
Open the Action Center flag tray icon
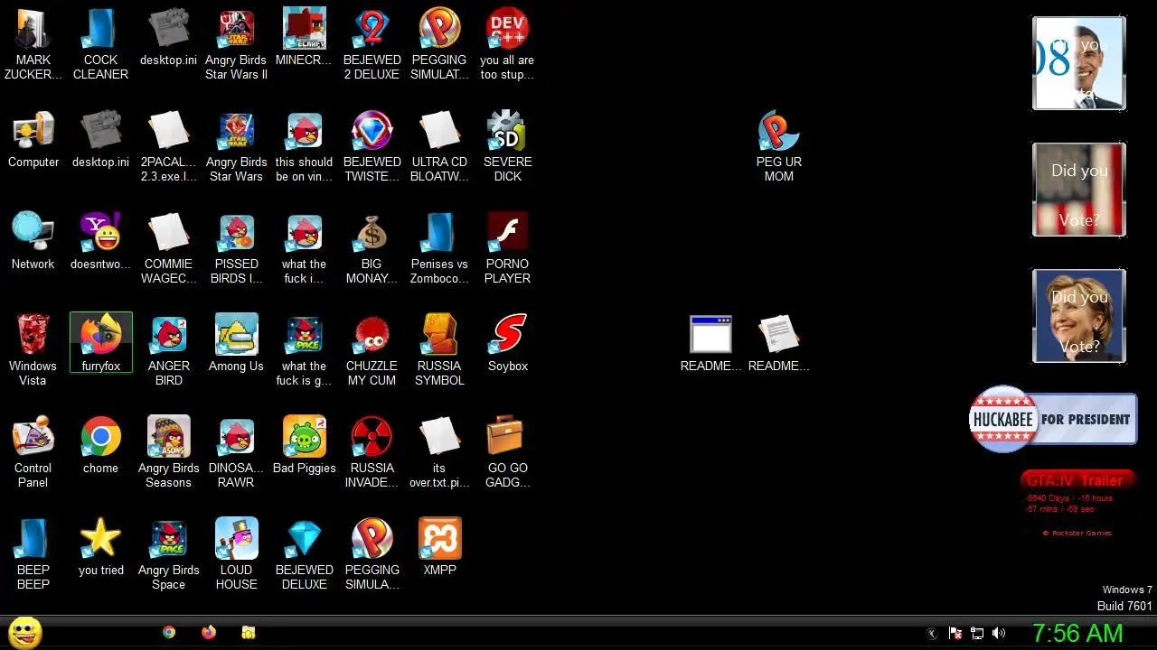[x=955, y=634]
